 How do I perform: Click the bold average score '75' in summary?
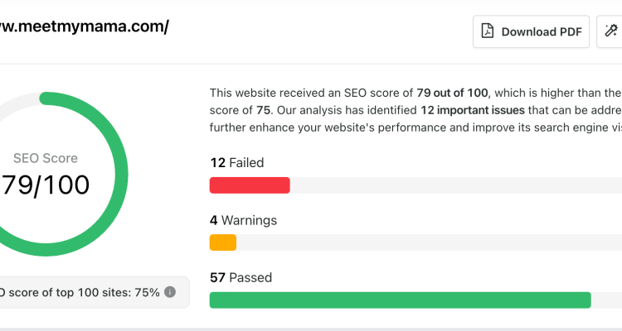[x=263, y=110]
